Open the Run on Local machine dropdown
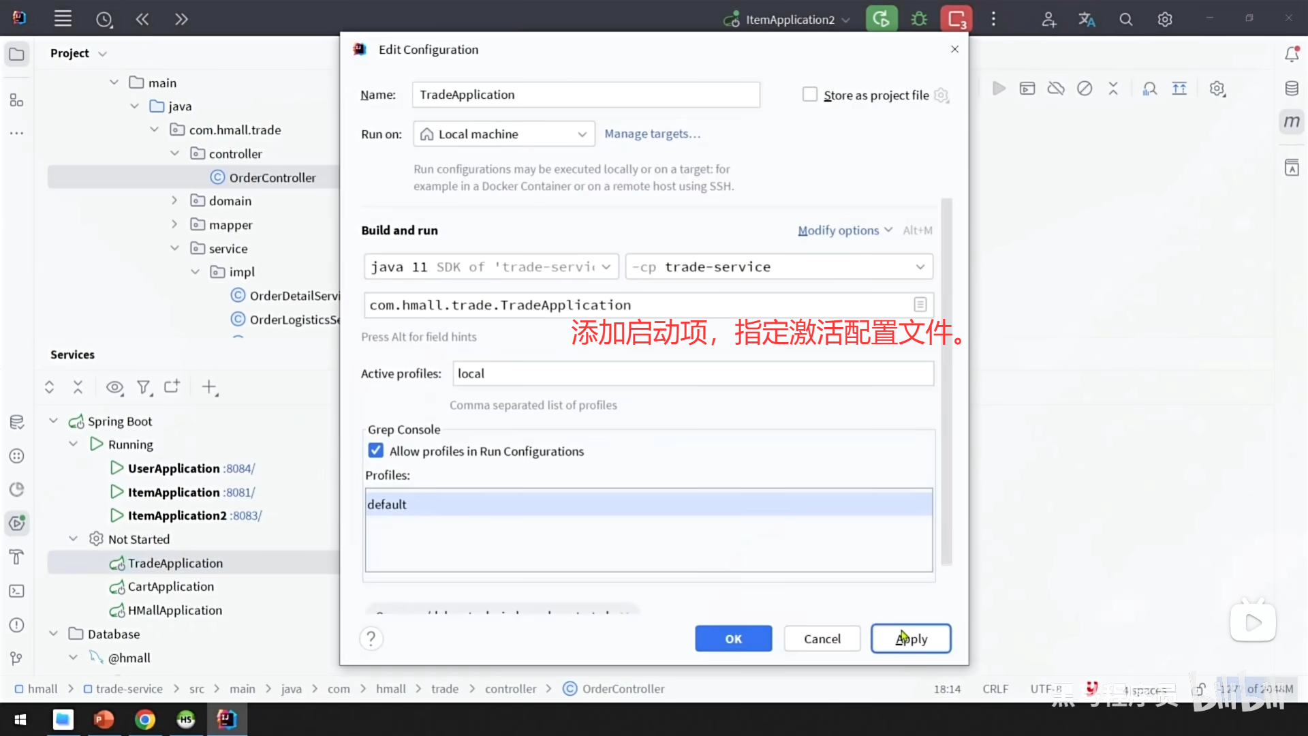Viewport: 1308px width, 736px height. coord(504,134)
